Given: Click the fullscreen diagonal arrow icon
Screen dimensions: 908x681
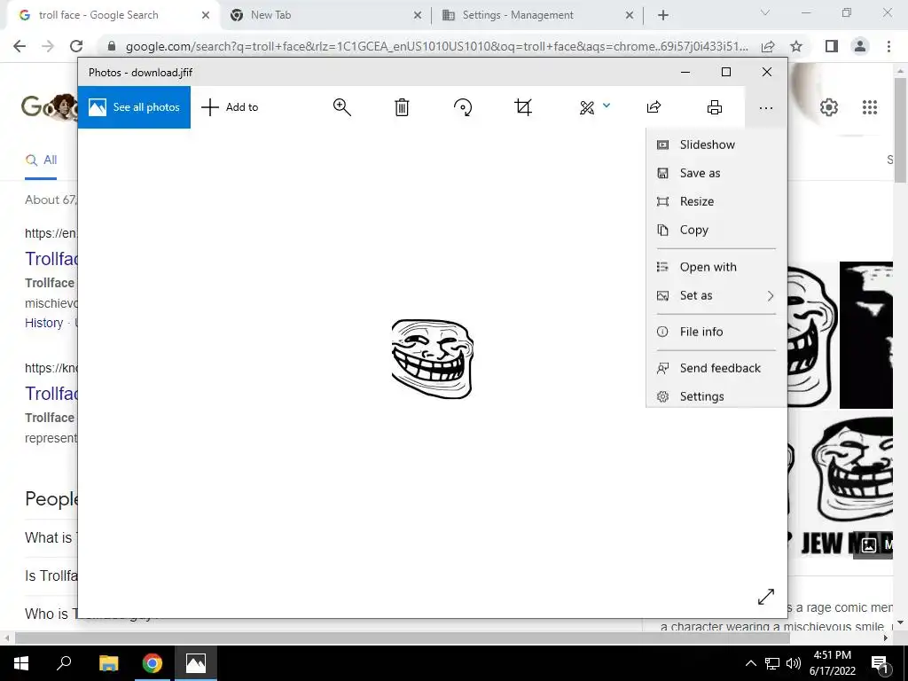Looking at the screenshot, I should (x=765, y=597).
